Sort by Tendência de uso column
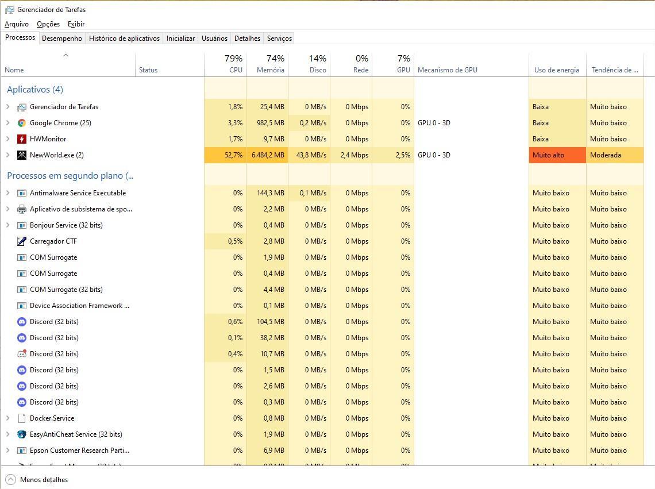Screen dimensions: 655x489 coord(615,65)
